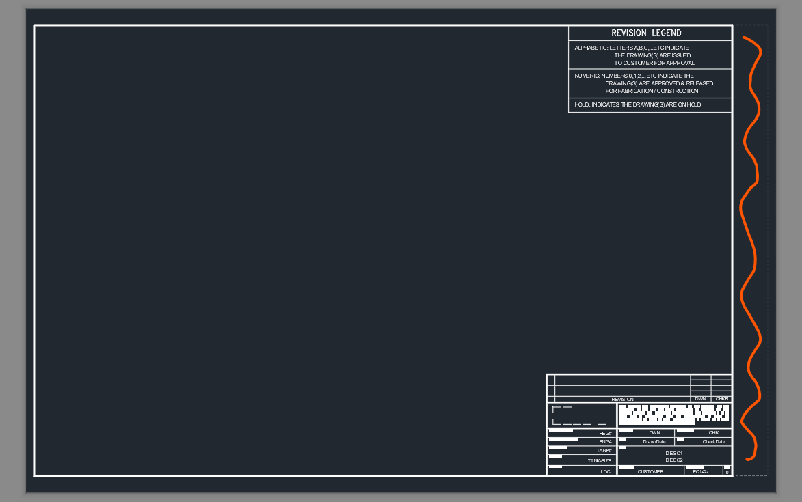The height and width of the screenshot is (502, 802).
Task: Select the TANK-SIZE field label
Action: click(x=600, y=461)
